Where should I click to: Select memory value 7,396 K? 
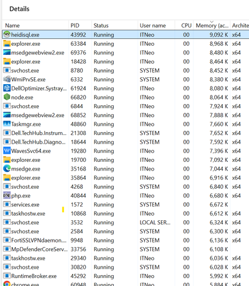219,151
